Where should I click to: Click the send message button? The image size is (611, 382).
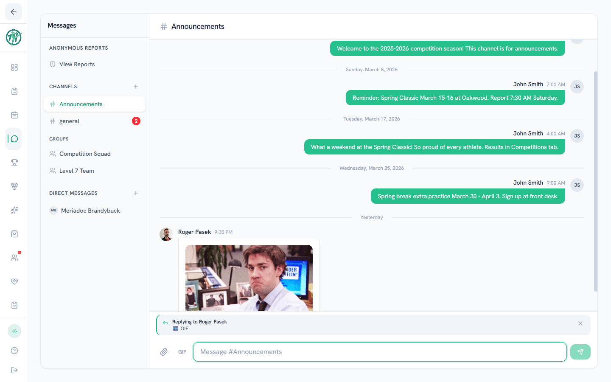click(x=580, y=352)
